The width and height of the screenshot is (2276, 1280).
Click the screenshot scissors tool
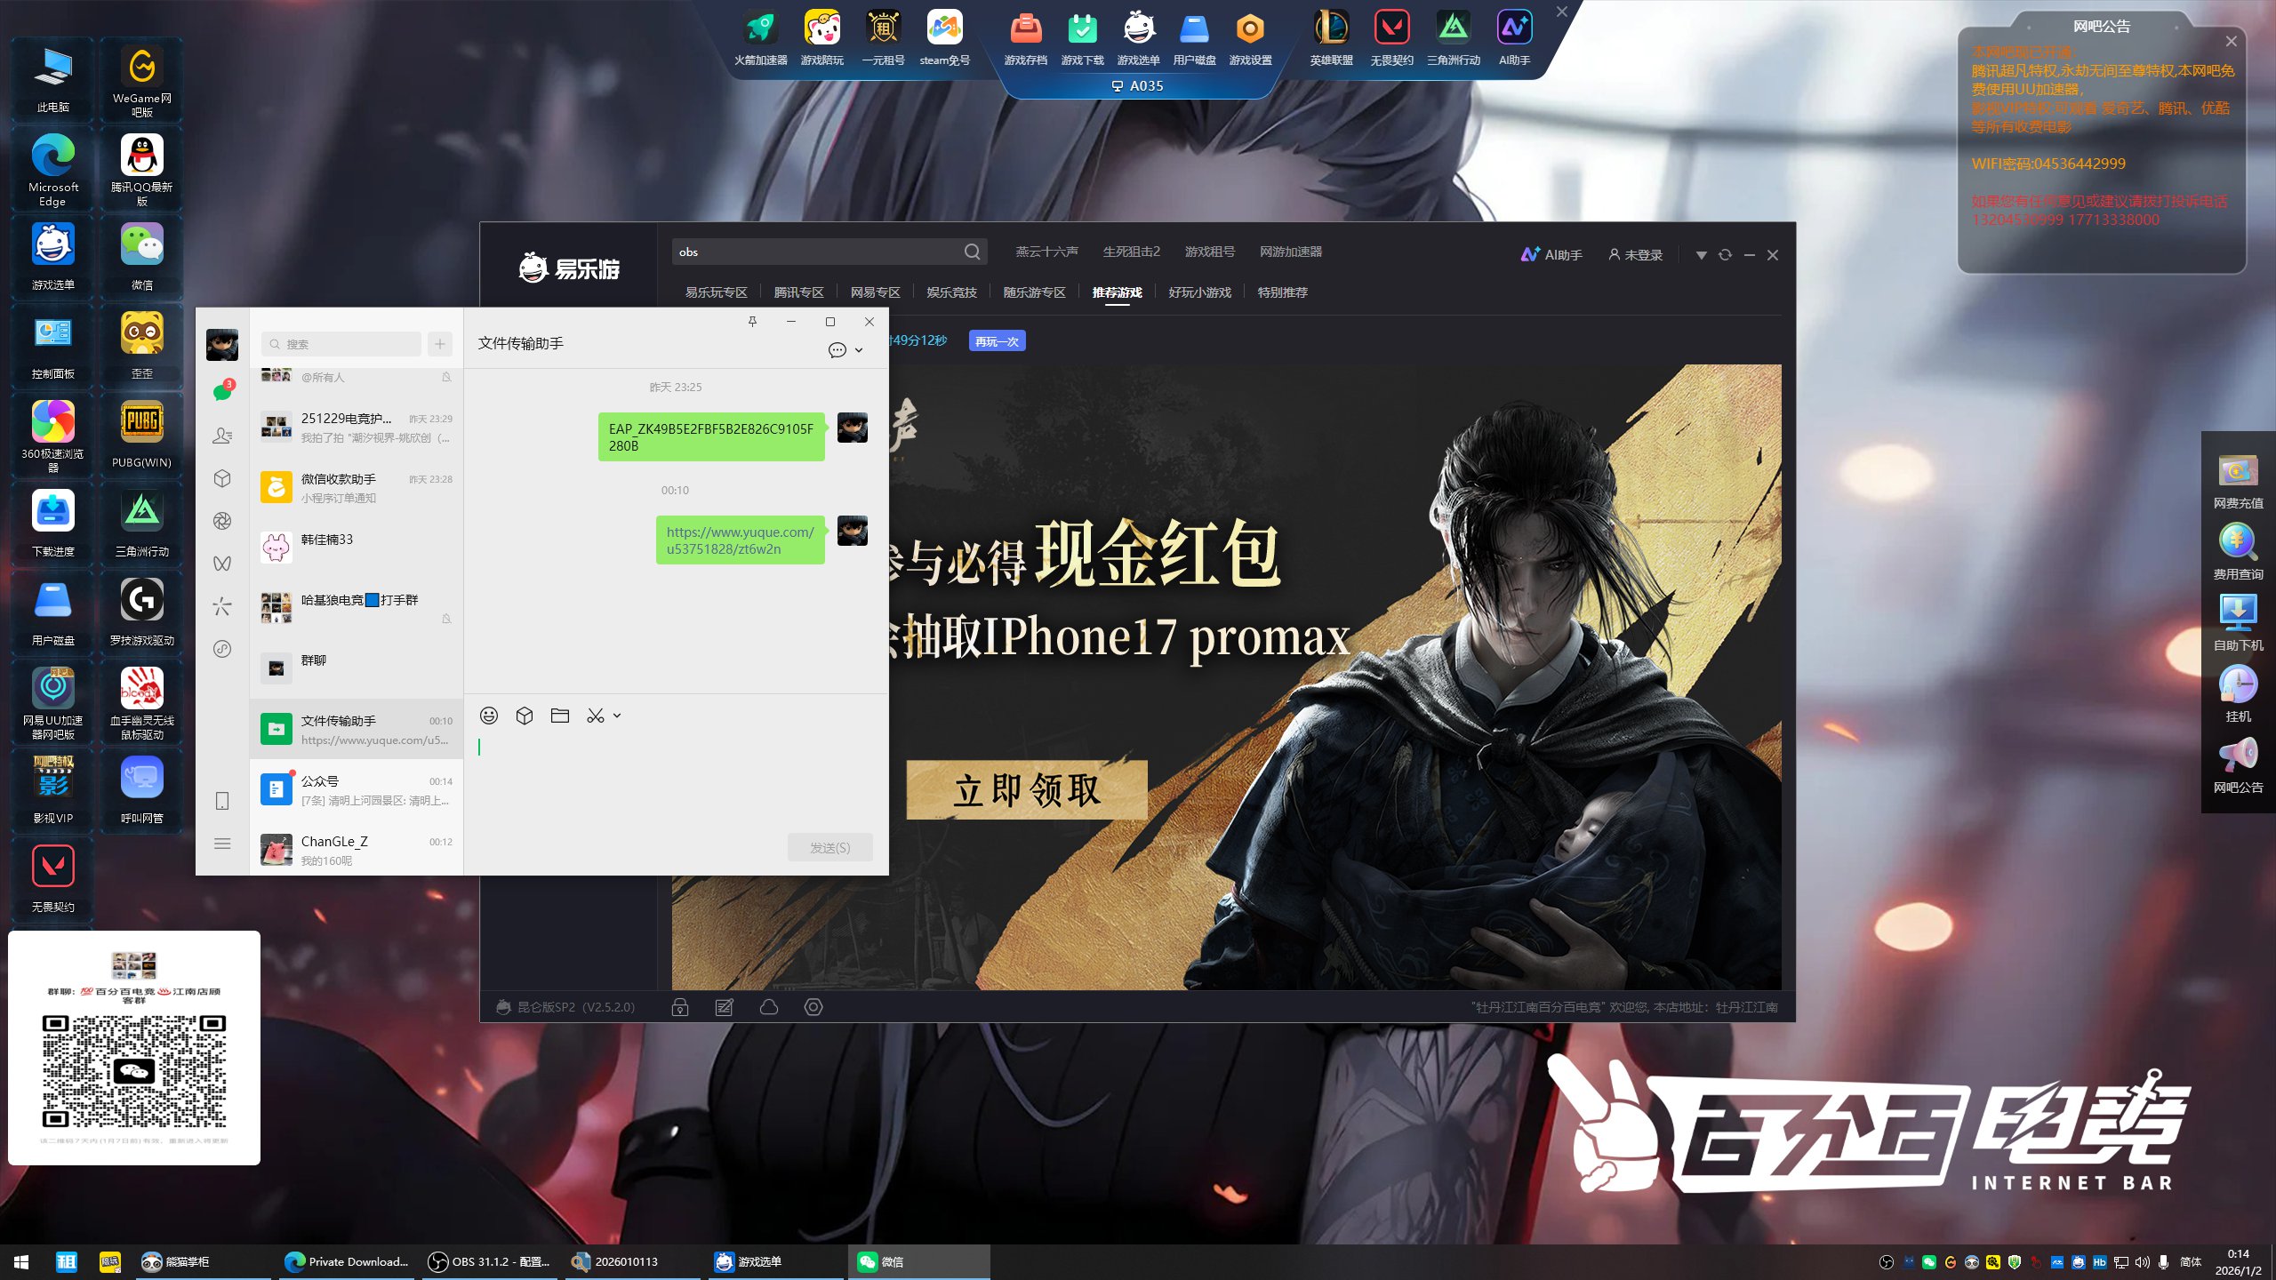coord(595,716)
